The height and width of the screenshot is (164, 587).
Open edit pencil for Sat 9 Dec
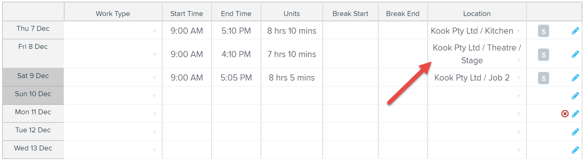575,78
